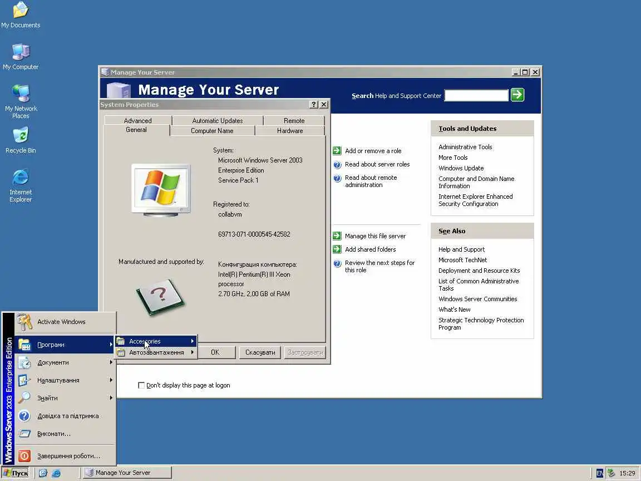Expand the Документи submenu arrow
This screenshot has height=481, width=641.
point(111,362)
